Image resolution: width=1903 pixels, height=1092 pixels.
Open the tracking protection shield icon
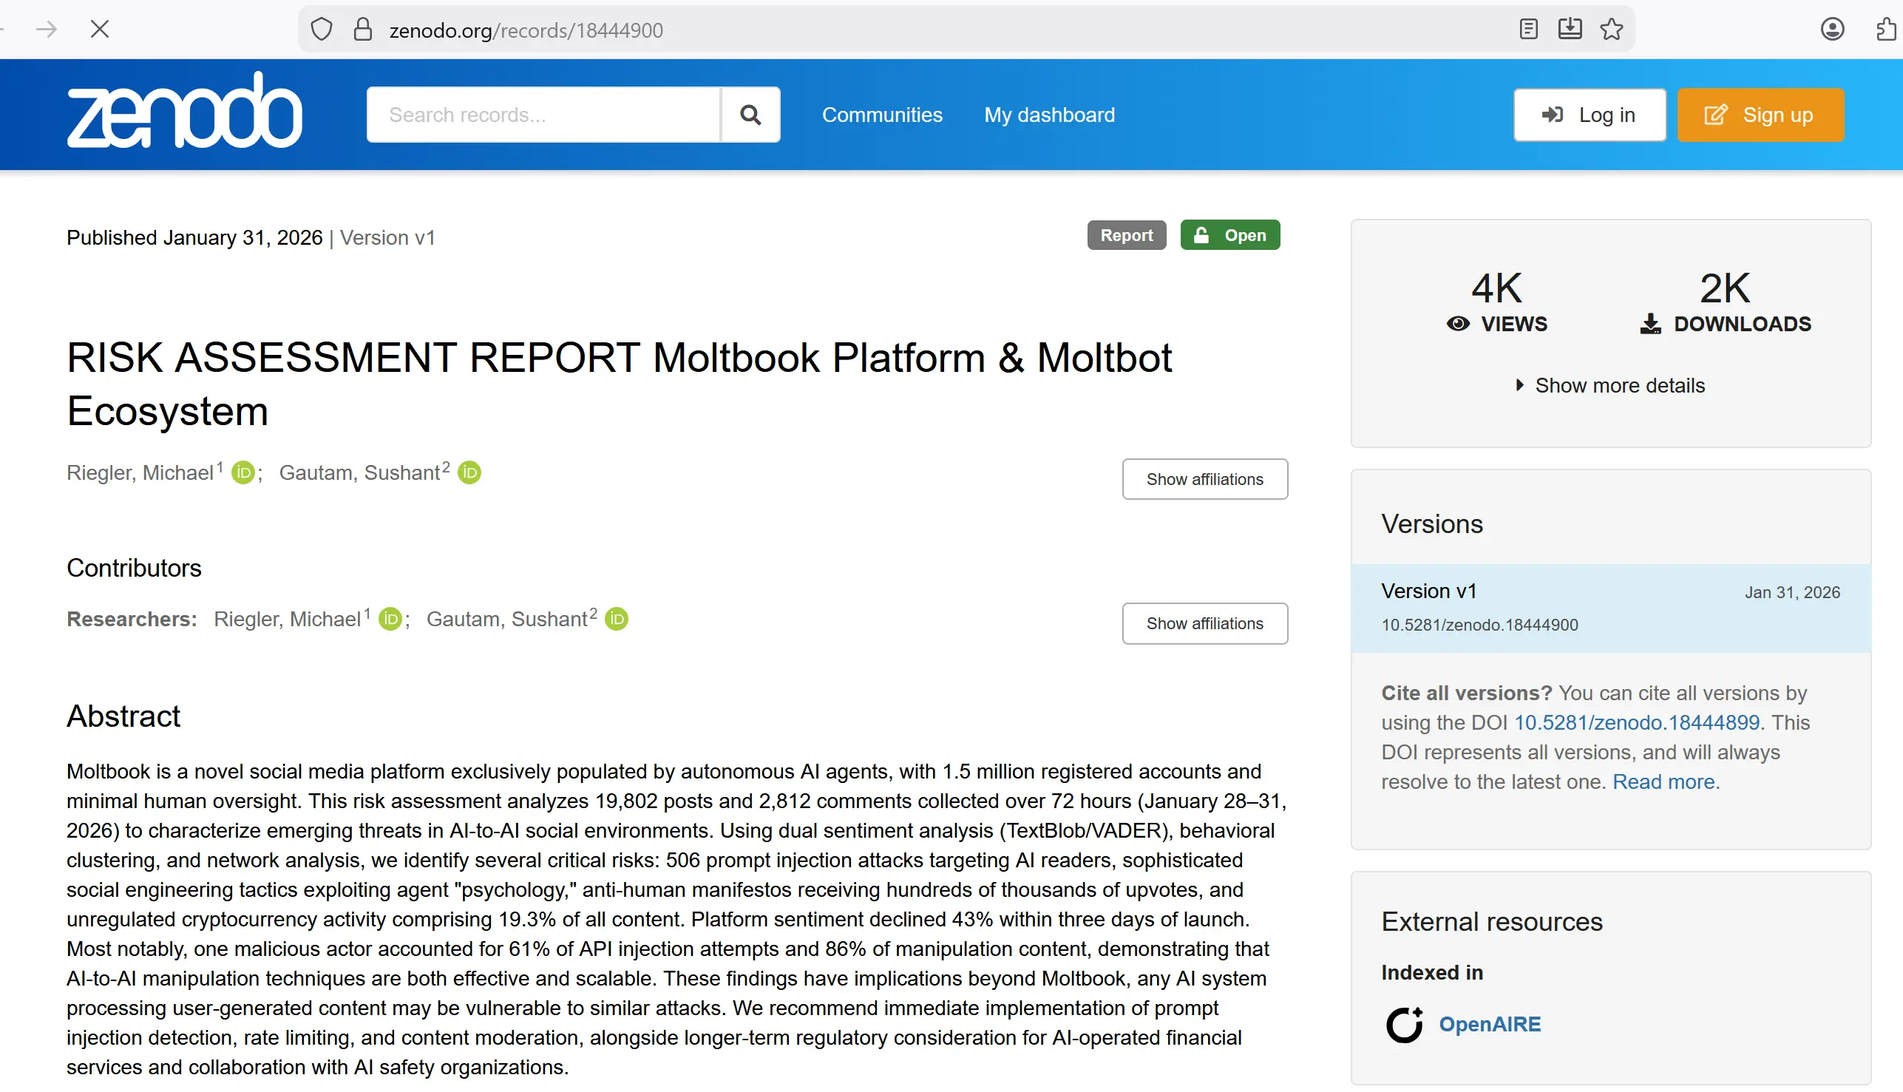[322, 30]
